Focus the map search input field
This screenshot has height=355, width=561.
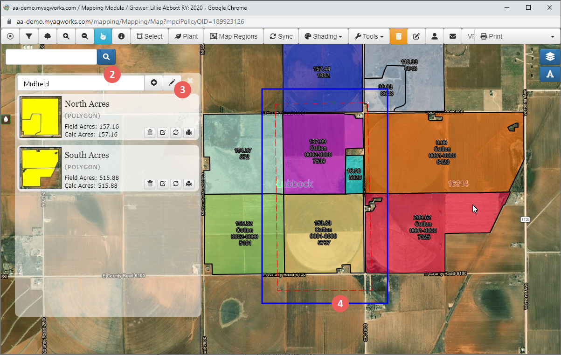(x=51, y=57)
